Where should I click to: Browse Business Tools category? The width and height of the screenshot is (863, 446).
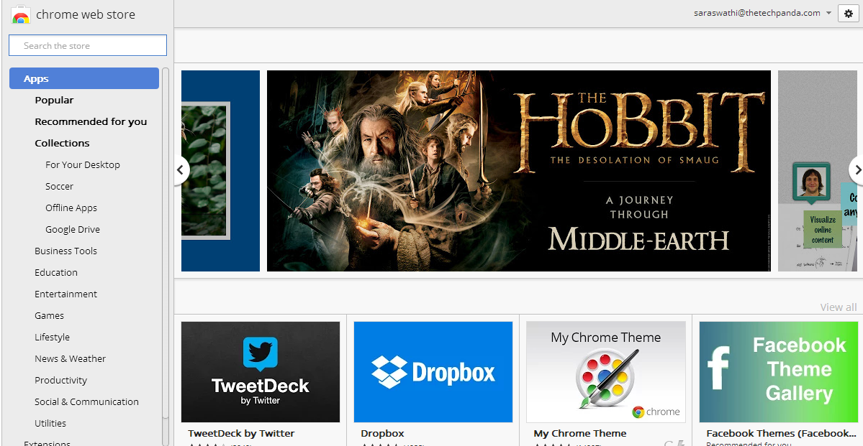[65, 251]
